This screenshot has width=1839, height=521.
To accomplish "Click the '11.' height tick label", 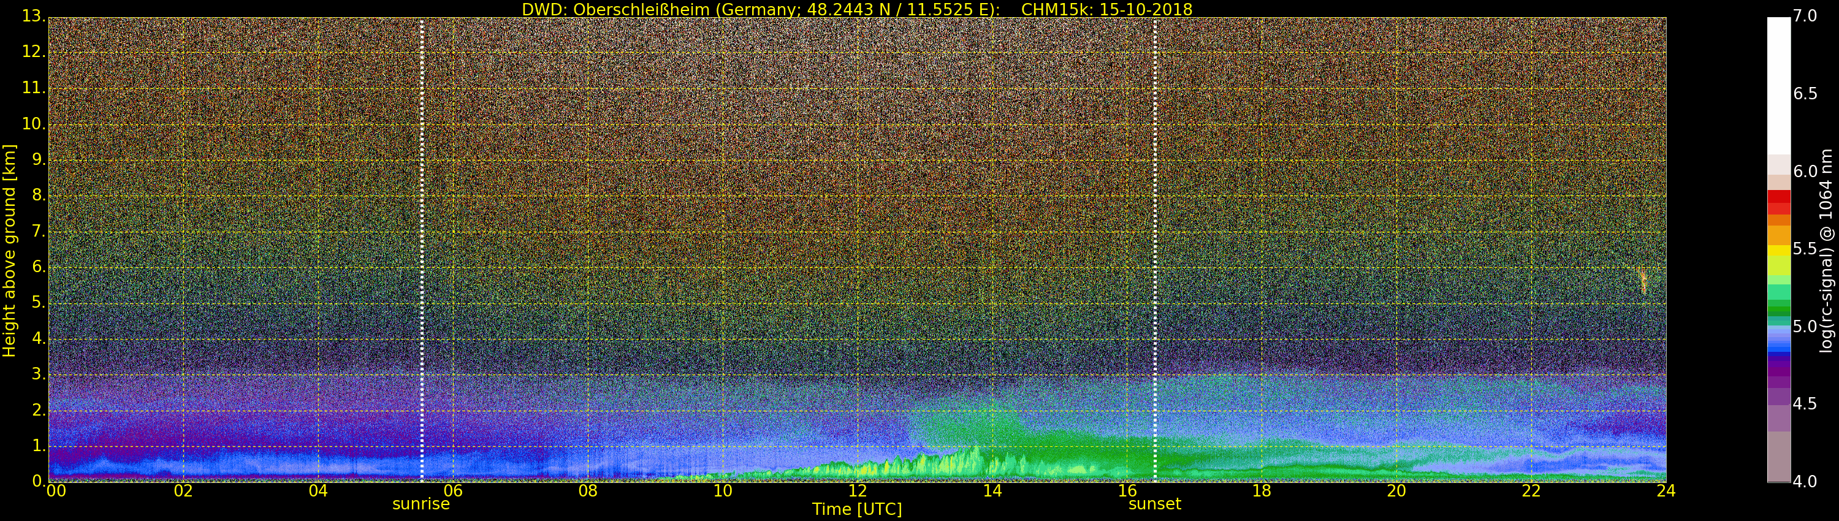I will click(34, 88).
